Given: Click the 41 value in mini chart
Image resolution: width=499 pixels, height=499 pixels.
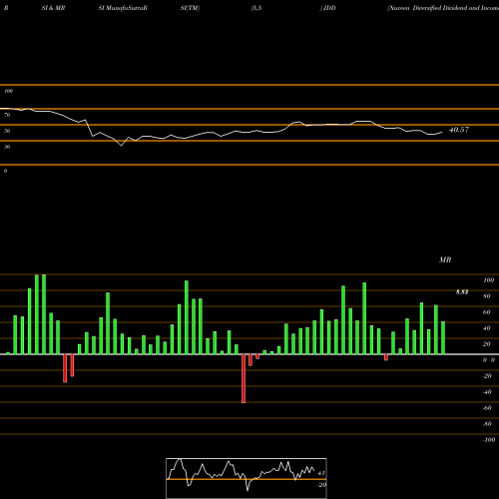Looking at the screenshot, I should click(321, 473).
